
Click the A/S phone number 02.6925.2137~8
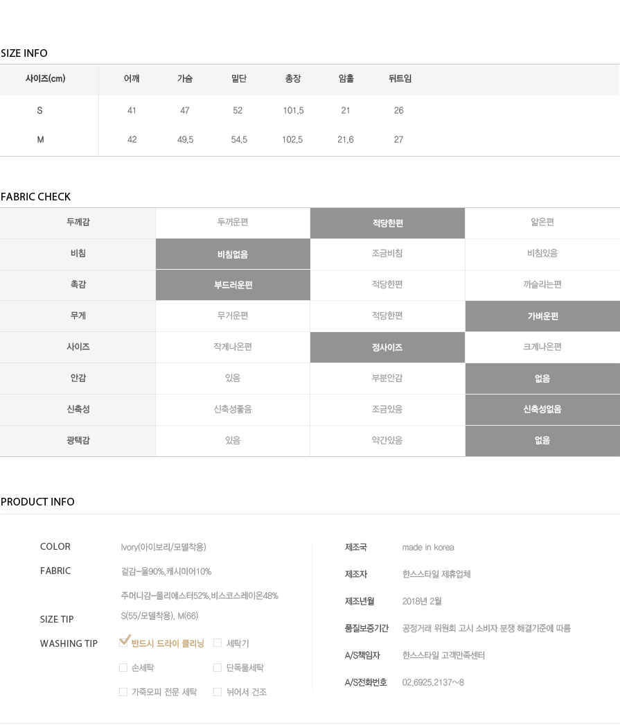point(433,682)
